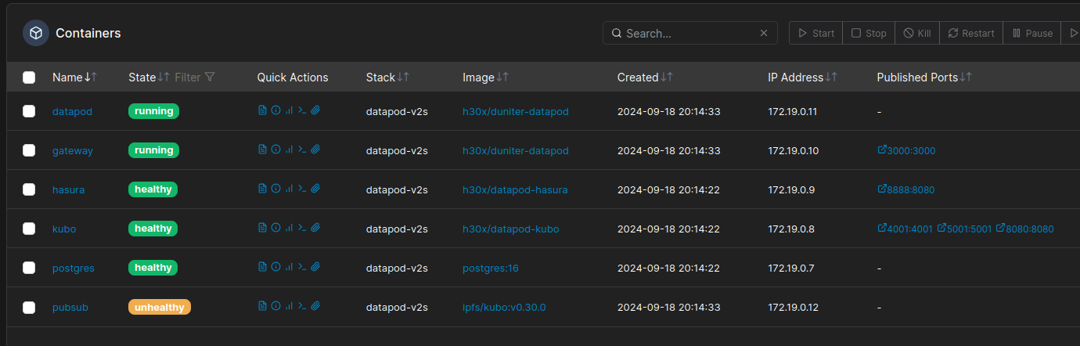The image size is (1080, 346).
Task: Check the hasura container checkbox
Action: 29,189
